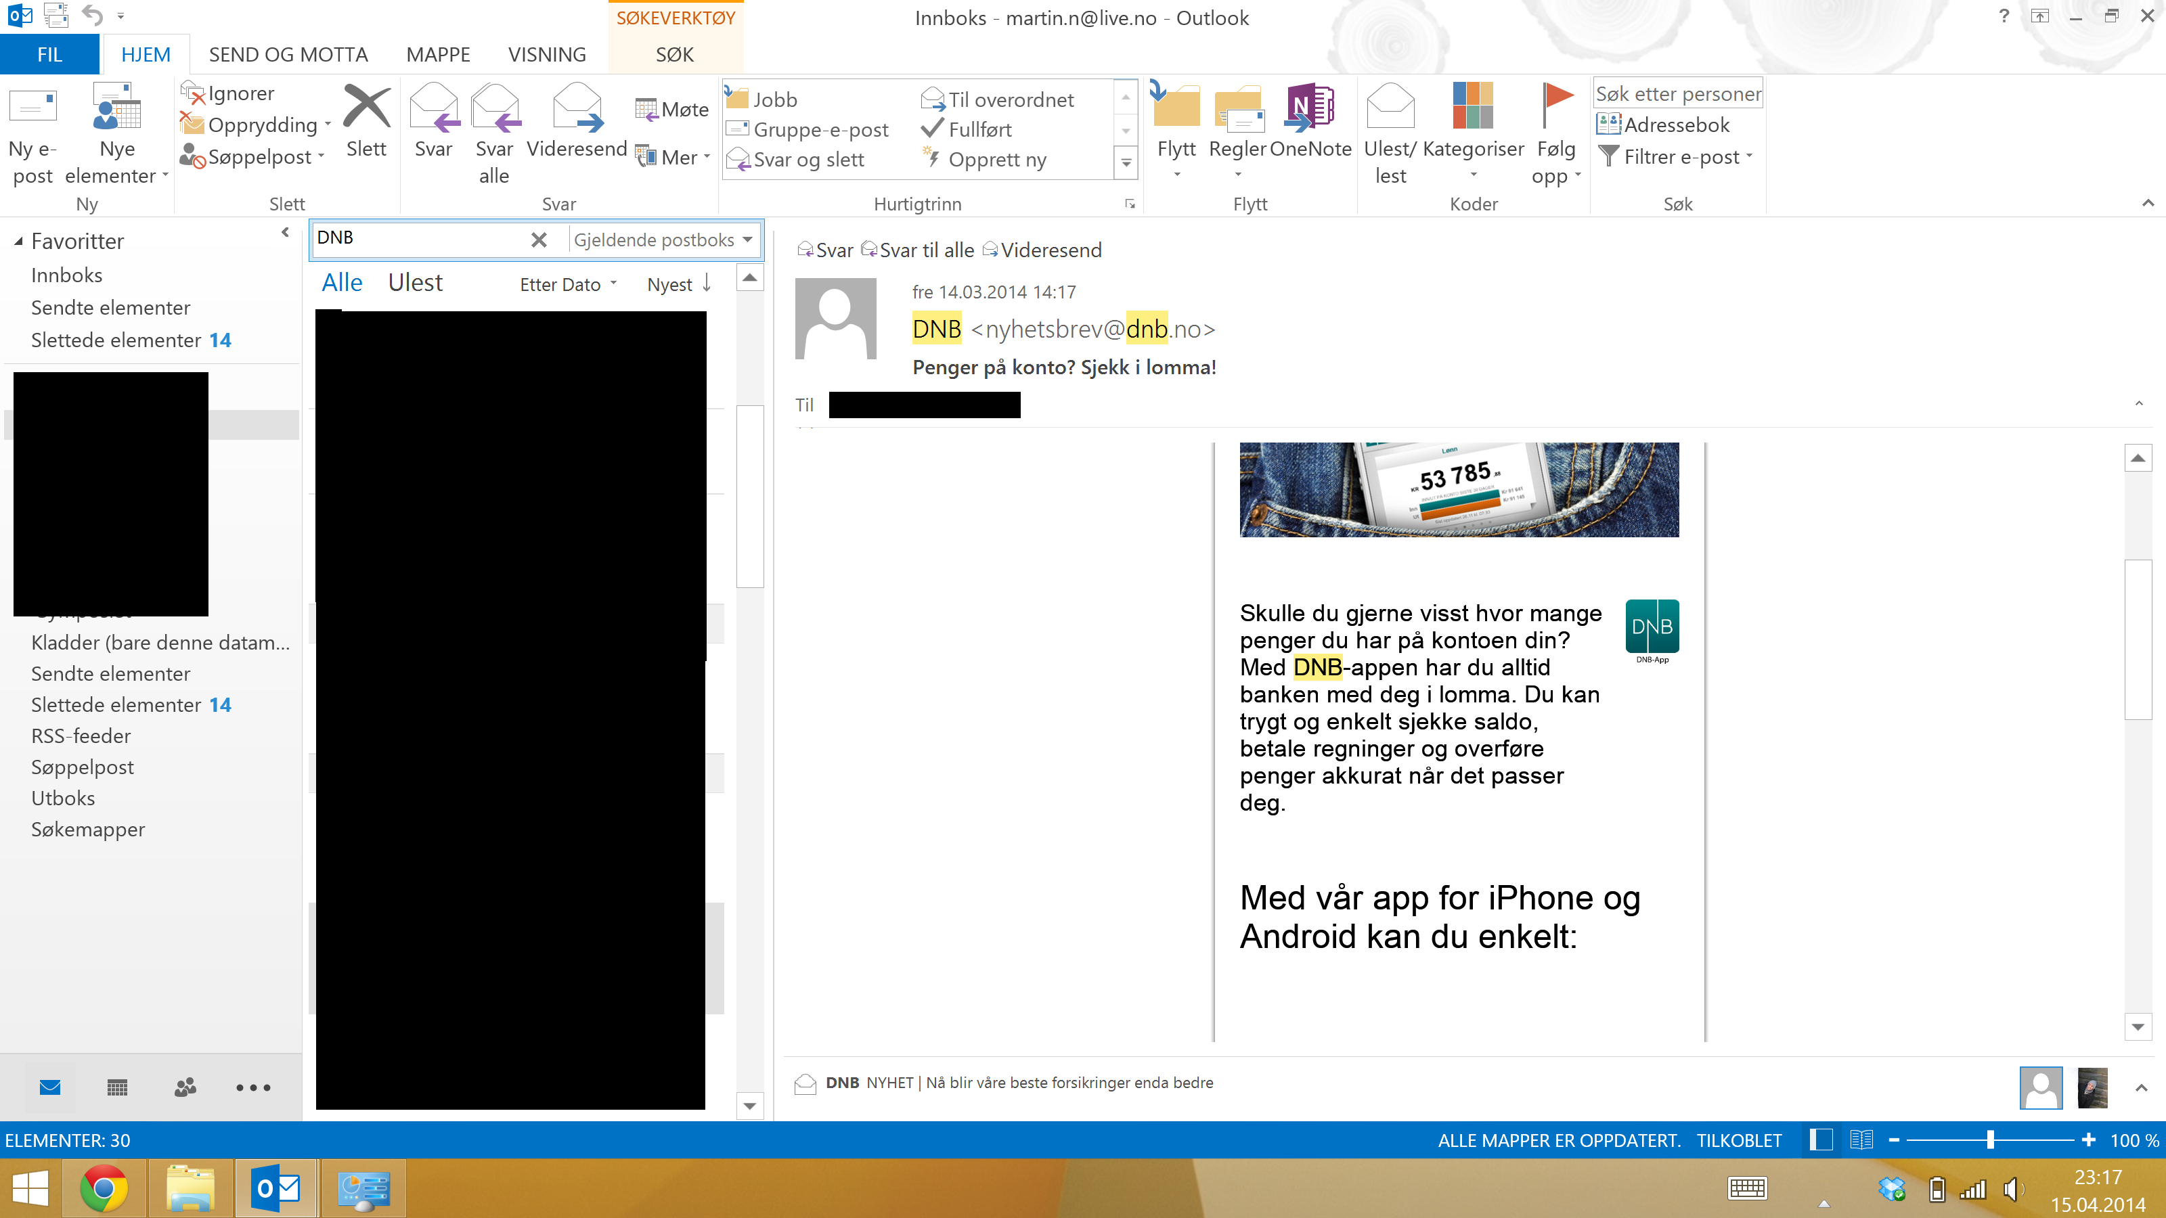
Task: Show only Ulest messages filter
Action: pos(416,282)
